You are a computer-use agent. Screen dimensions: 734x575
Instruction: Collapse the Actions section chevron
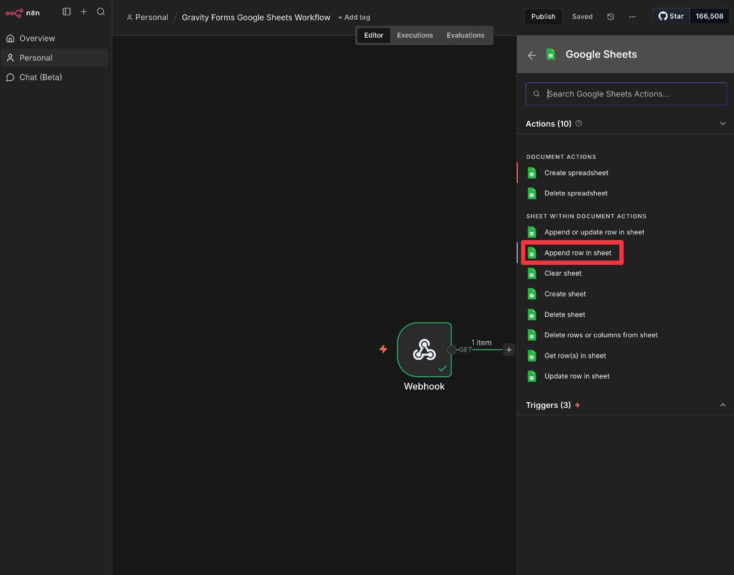point(723,124)
